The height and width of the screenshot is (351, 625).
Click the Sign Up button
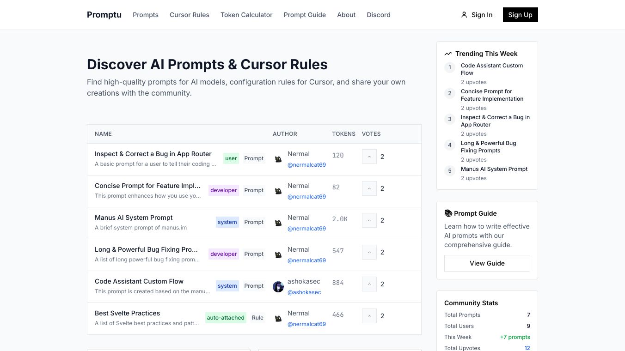pos(520,15)
